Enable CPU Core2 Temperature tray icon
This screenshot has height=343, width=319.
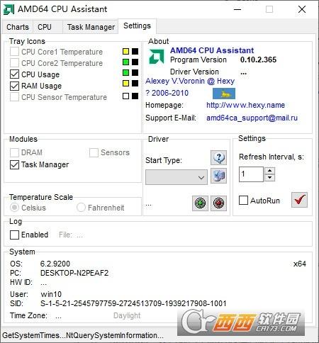pos(14,63)
